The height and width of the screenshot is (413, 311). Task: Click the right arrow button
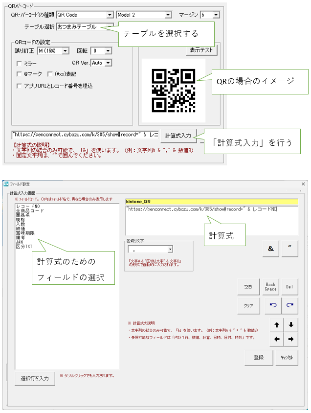[x=291, y=339]
